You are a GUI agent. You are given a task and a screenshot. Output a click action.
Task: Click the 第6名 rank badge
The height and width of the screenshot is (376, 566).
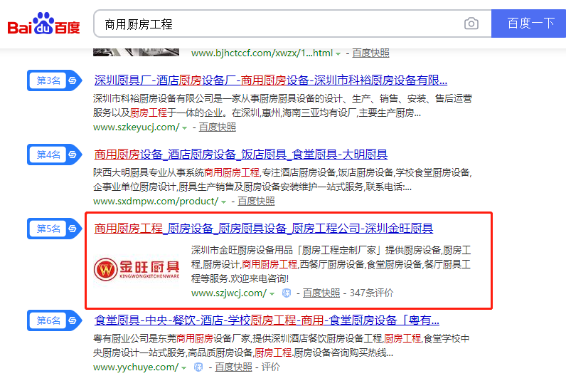(55, 320)
